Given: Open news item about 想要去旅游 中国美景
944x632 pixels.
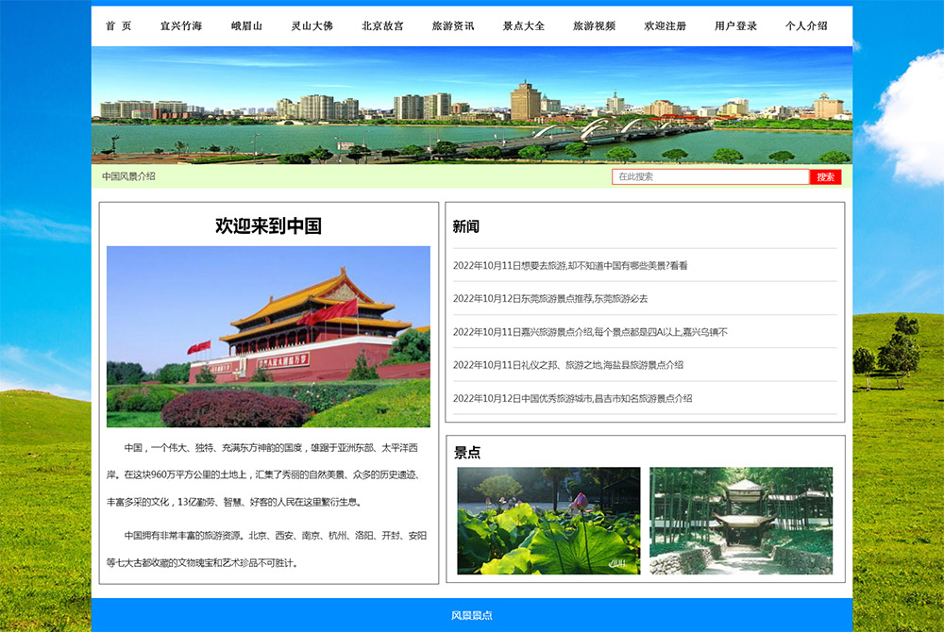Looking at the screenshot, I should click(x=570, y=266).
